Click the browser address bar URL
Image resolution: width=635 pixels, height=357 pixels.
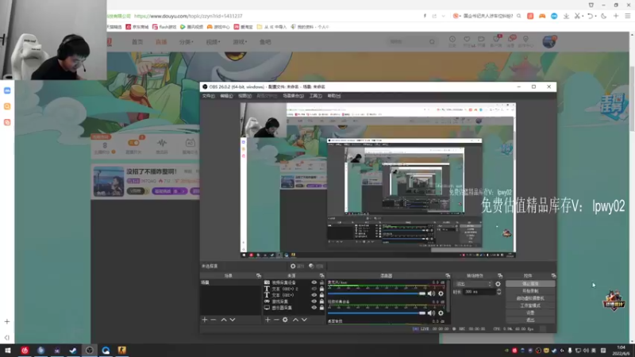click(x=188, y=16)
